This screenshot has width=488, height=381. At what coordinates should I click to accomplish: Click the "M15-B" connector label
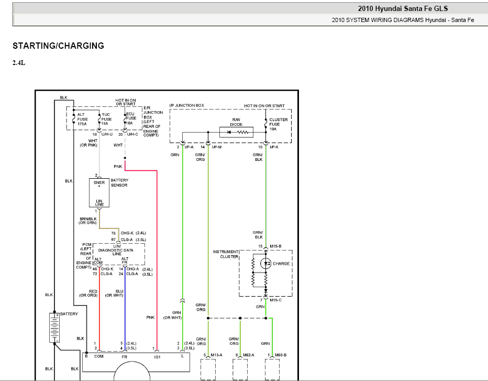point(275,246)
